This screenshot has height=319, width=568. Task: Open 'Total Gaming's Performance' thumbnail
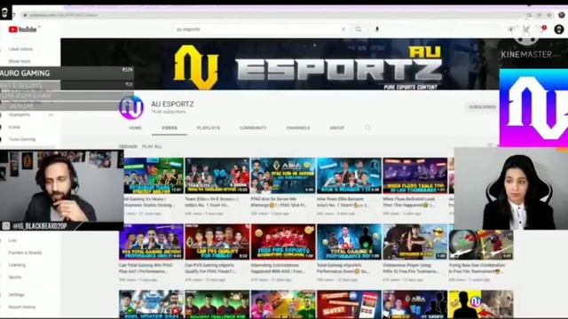pos(349,242)
